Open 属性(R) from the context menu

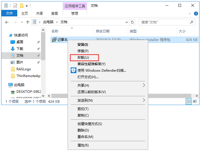point(108,145)
